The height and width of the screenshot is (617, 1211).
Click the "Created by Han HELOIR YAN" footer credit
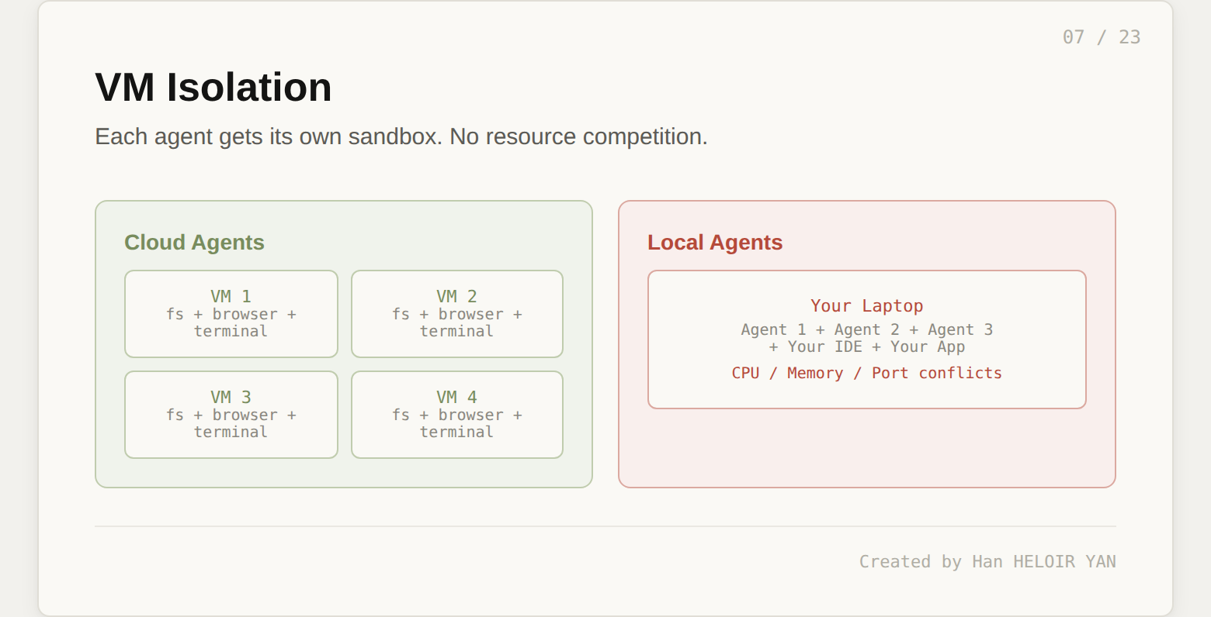point(987,562)
